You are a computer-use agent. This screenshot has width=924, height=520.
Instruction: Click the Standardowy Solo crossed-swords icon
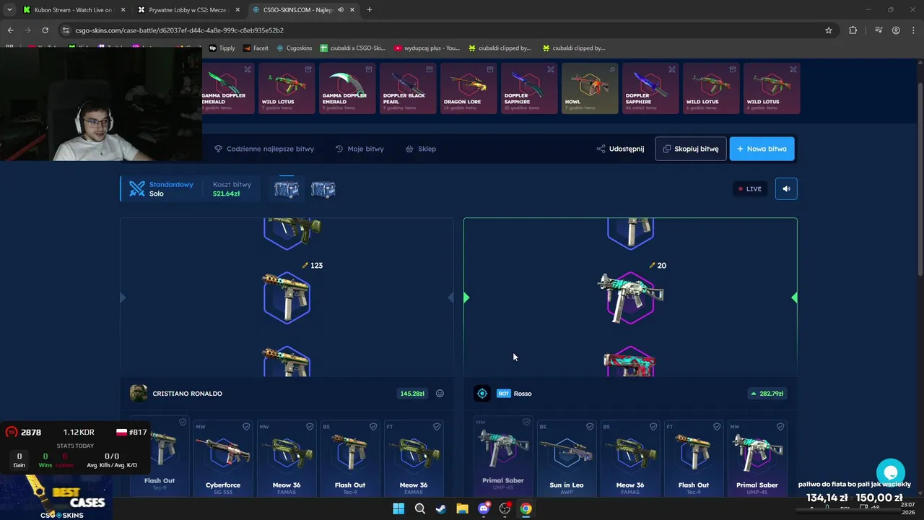[136, 188]
